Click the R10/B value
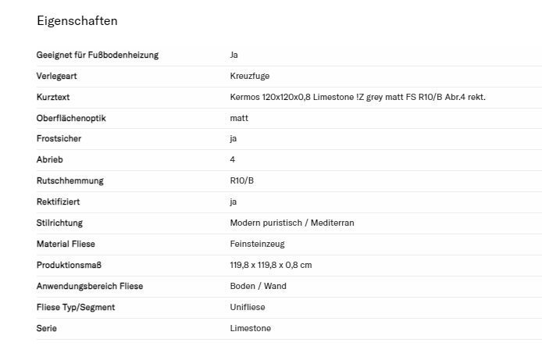The height and width of the screenshot is (364, 542). point(242,181)
